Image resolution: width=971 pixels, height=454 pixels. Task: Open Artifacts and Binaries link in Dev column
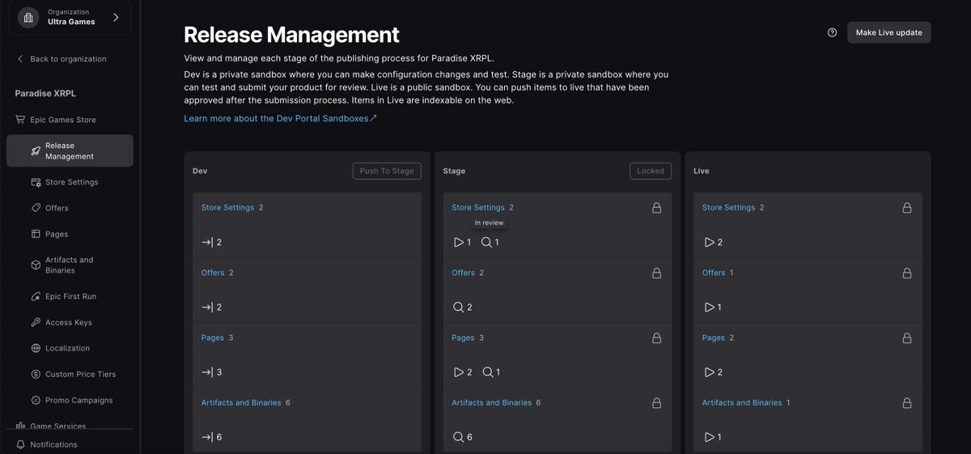tap(241, 402)
